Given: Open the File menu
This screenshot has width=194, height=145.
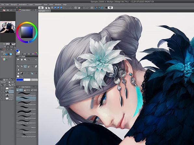Looking at the screenshot, I should click(3, 5).
